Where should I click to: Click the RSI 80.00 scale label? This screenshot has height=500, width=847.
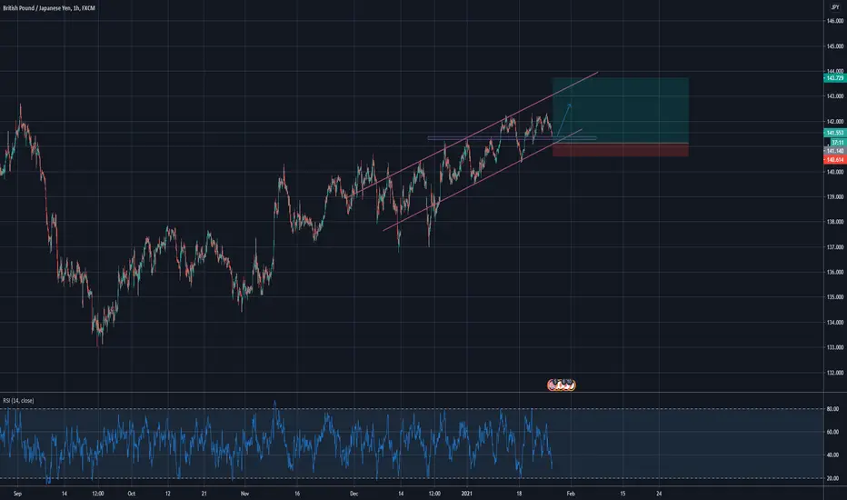pyautogui.click(x=832, y=409)
